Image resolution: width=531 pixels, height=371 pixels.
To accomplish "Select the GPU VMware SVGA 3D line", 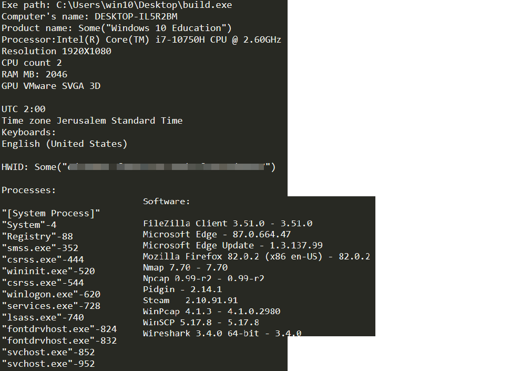I will click(51, 86).
